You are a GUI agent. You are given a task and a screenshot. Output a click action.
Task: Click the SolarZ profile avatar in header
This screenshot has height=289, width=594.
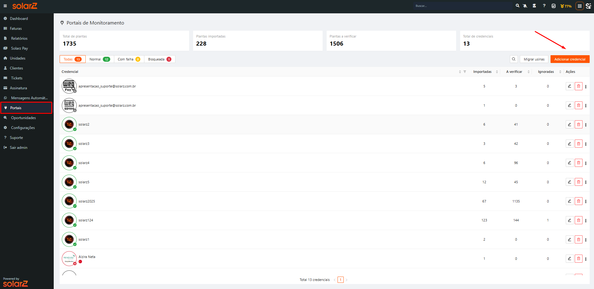tap(588, 6)
